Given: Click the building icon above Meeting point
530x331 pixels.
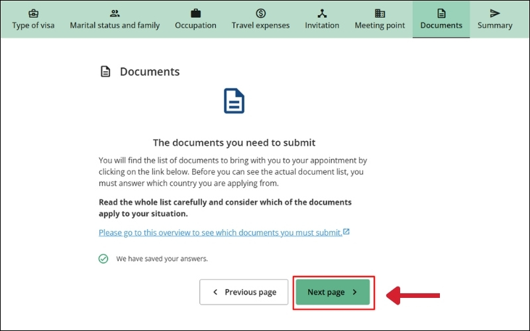Looking at the screenshot, I should (x=380, y=13).
